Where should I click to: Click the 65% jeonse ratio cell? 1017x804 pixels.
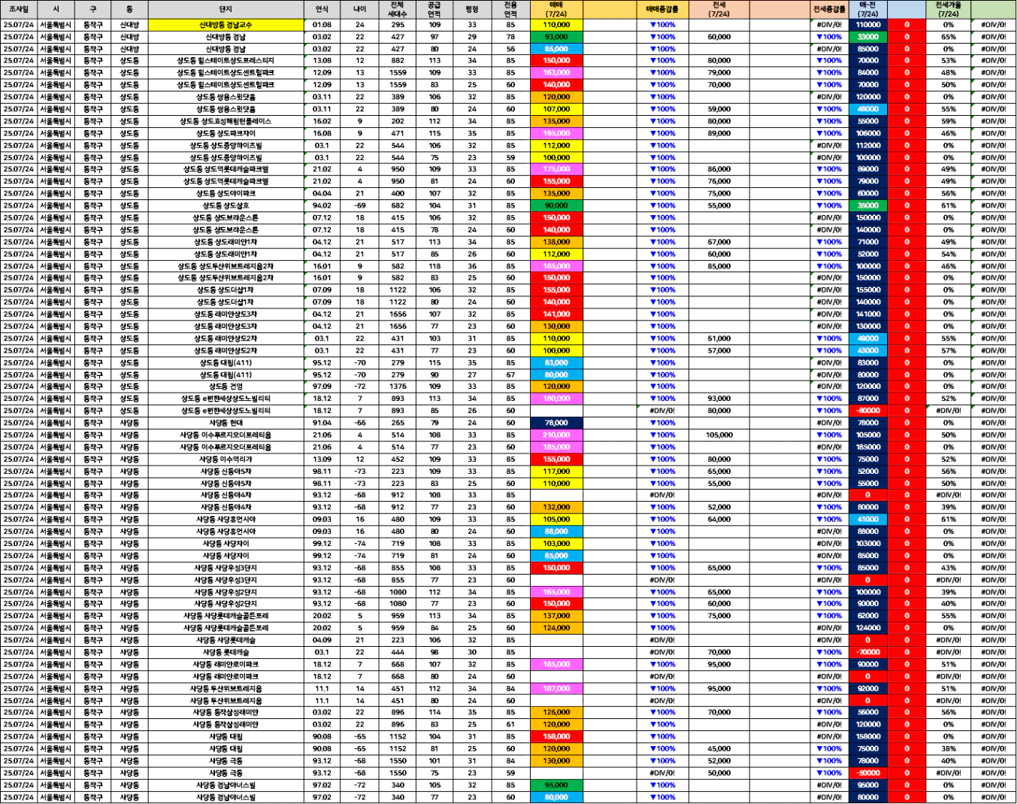948,37
